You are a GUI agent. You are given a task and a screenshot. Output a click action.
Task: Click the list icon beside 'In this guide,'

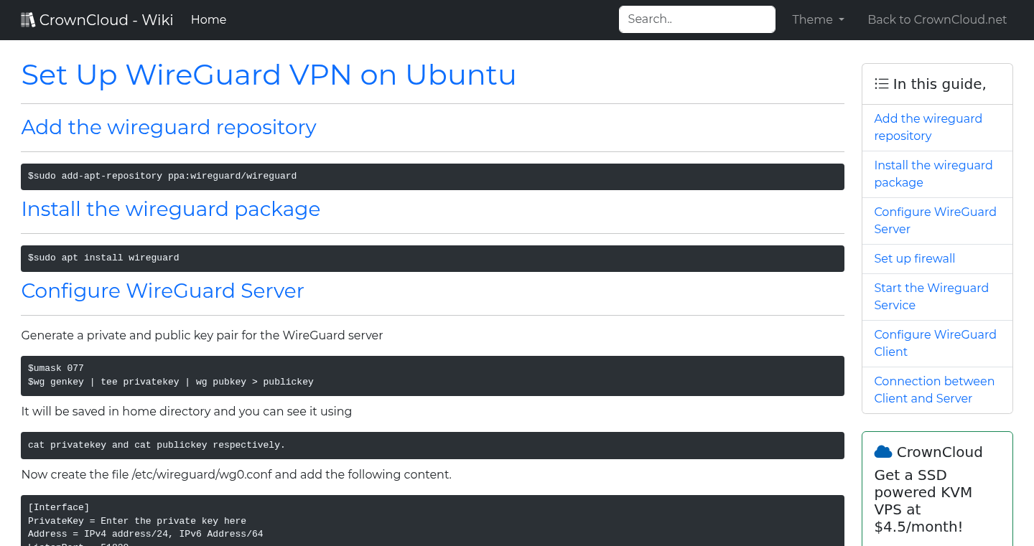(x=881, y=83)
